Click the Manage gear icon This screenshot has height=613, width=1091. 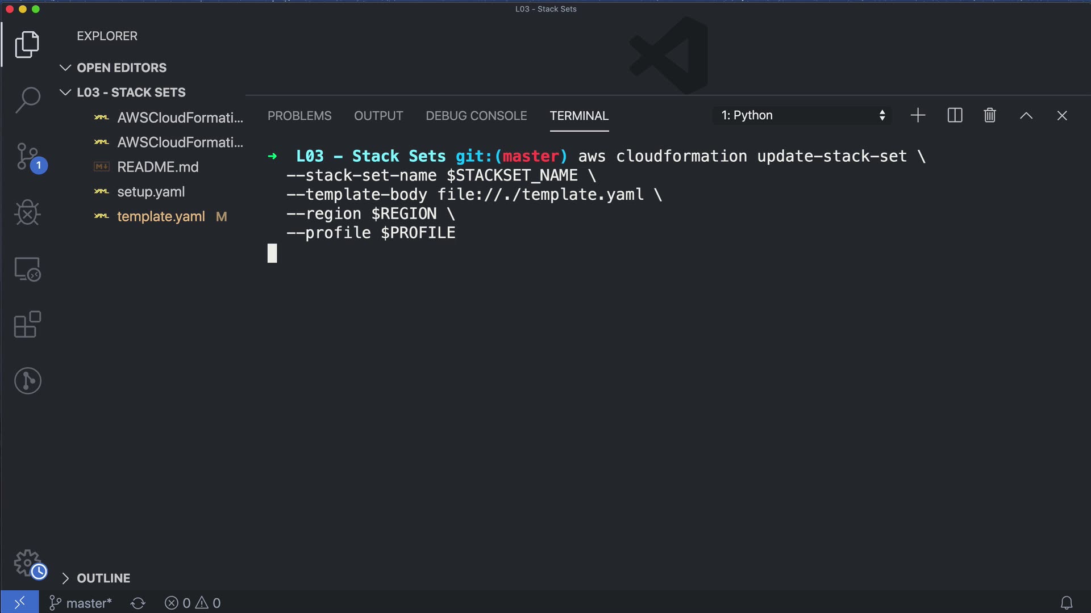[27, 563]
